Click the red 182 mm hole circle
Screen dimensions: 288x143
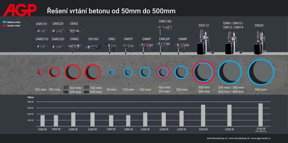(54, 72)
